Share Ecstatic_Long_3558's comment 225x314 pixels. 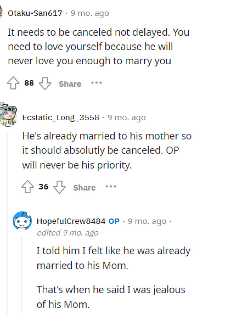(84, 187)
